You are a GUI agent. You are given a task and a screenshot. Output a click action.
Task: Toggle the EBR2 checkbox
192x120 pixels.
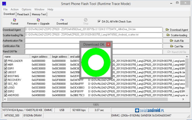5,91
